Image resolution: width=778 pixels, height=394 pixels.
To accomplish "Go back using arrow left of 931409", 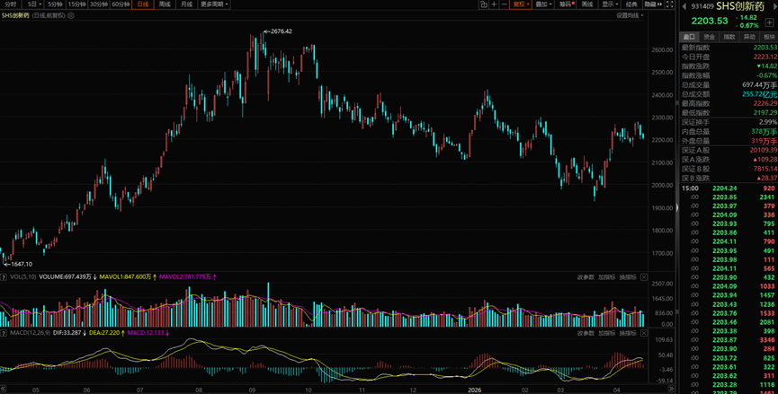I will [686, 5].
